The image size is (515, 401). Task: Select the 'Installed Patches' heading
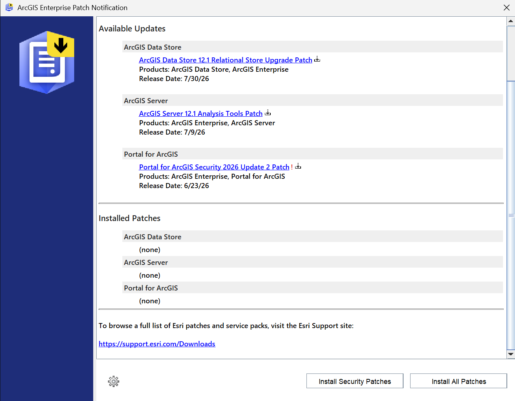click(x=129, y=218)
